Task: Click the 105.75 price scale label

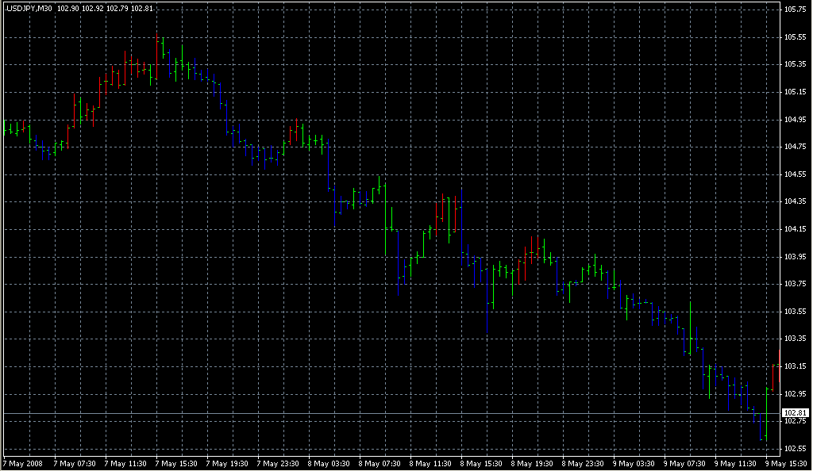Action: pyautogui.click(x=795, y=10)
